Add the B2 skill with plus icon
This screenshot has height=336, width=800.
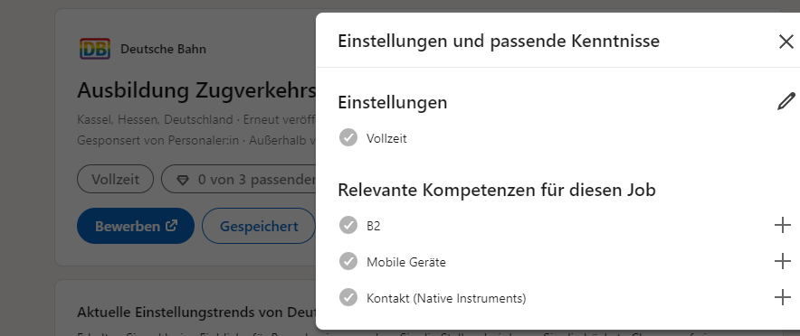[783, 225]
